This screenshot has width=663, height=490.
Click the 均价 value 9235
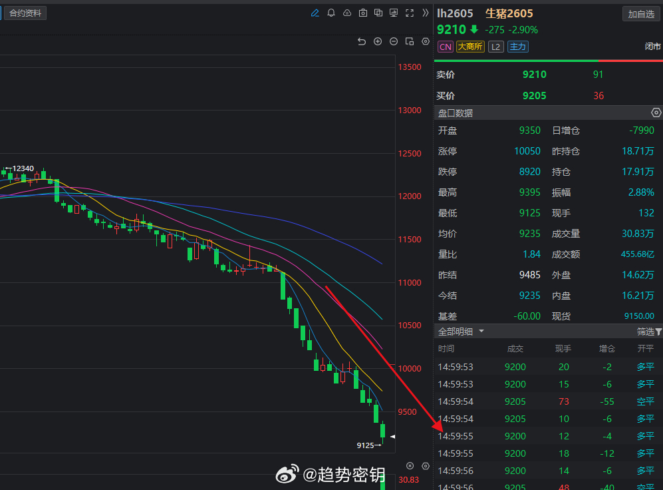point(530,234)
